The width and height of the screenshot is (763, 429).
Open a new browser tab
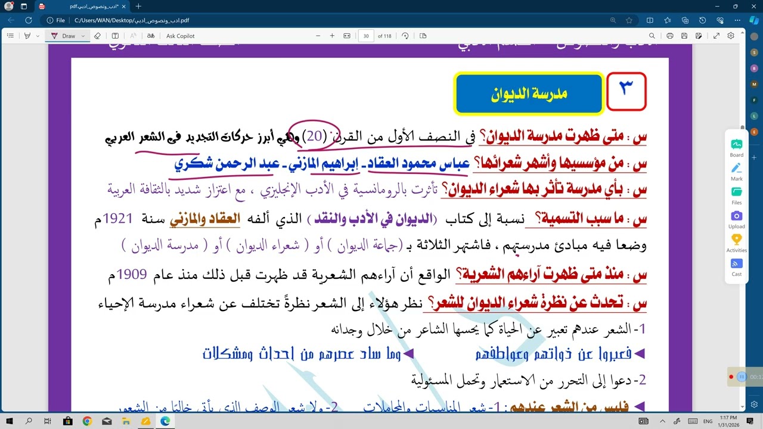(x=138, y=6)
